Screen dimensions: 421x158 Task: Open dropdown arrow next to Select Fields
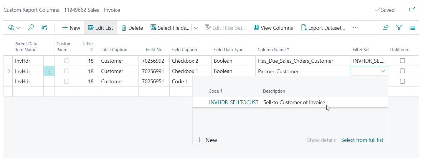(x=196, y=28)
